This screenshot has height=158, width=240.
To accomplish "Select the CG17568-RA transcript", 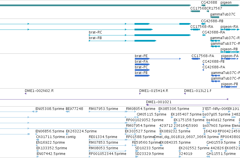I will pos(195,30).
